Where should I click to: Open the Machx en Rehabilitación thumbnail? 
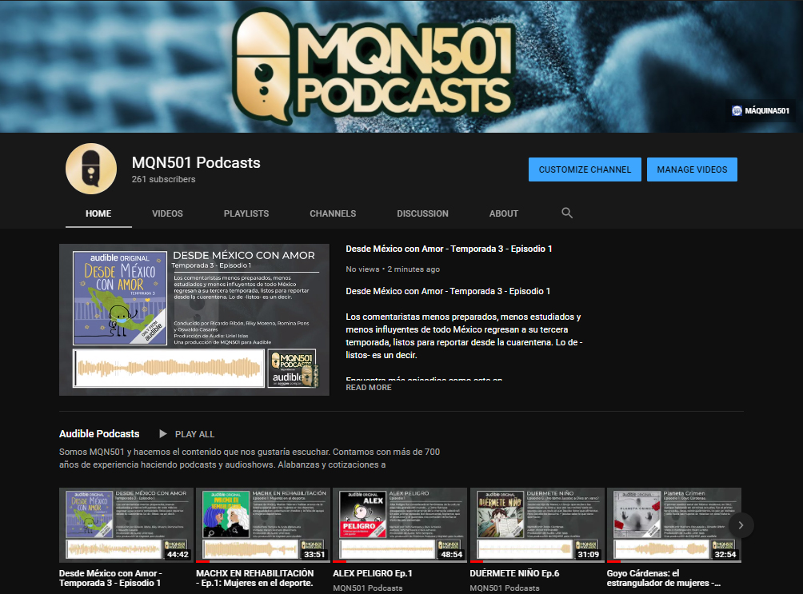click(263, 525)
